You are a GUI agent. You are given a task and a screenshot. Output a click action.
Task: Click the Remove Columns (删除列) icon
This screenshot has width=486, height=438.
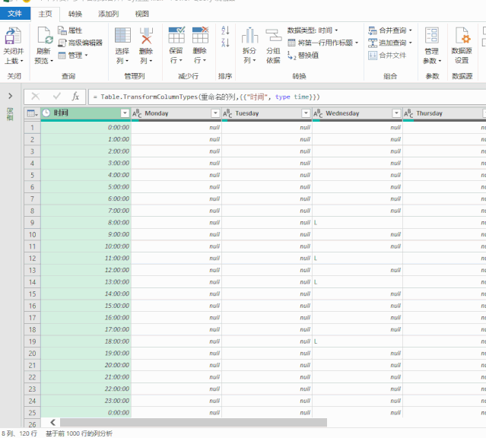[x=146, y=35]
